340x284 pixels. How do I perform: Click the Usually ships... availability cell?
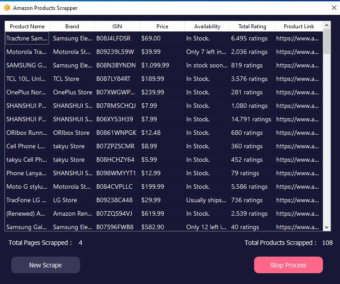207,200
